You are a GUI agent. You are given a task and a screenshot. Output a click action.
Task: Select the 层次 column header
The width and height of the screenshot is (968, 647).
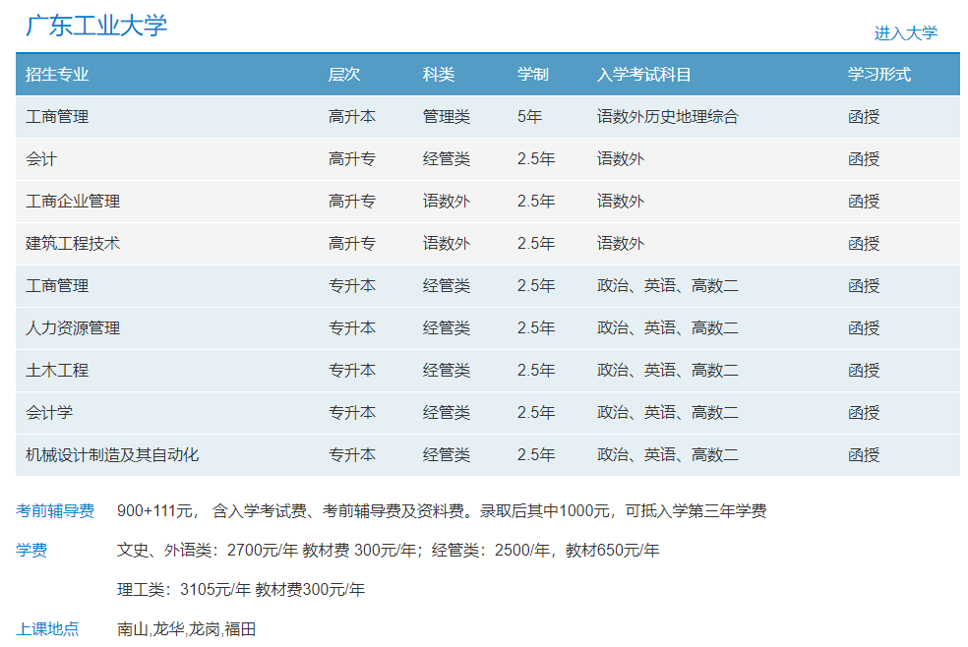344,75
